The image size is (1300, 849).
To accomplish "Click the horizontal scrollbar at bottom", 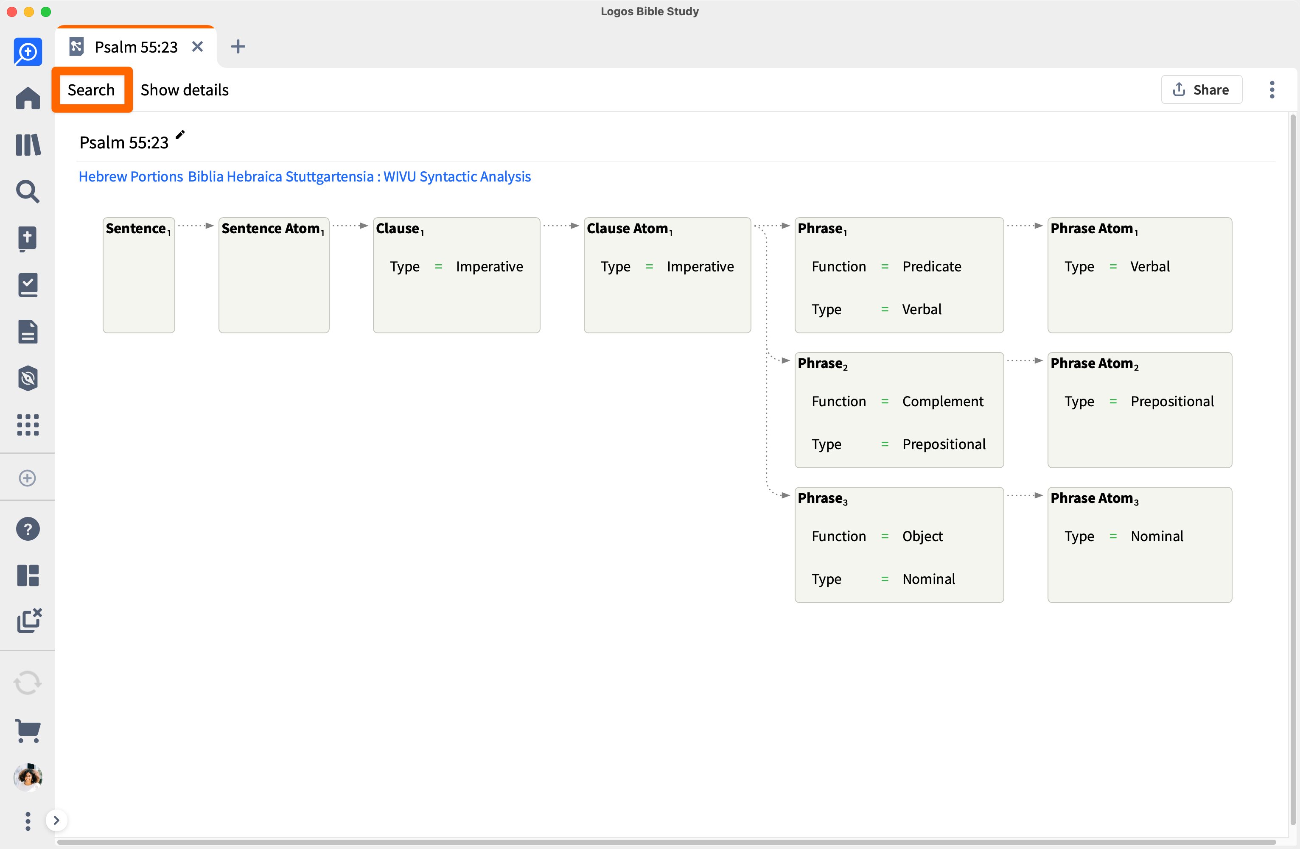I will [667, 843].
